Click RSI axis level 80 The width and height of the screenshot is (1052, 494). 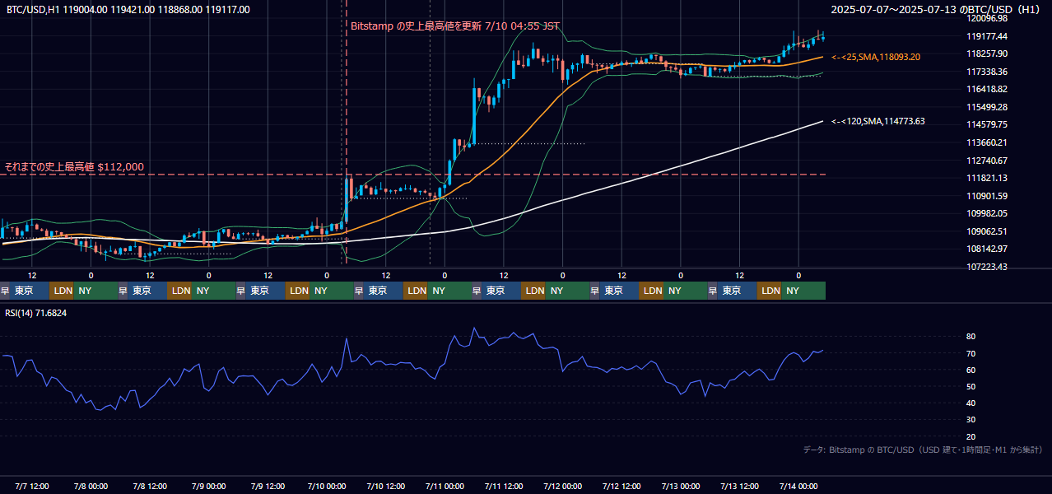(x=971, y=337)
